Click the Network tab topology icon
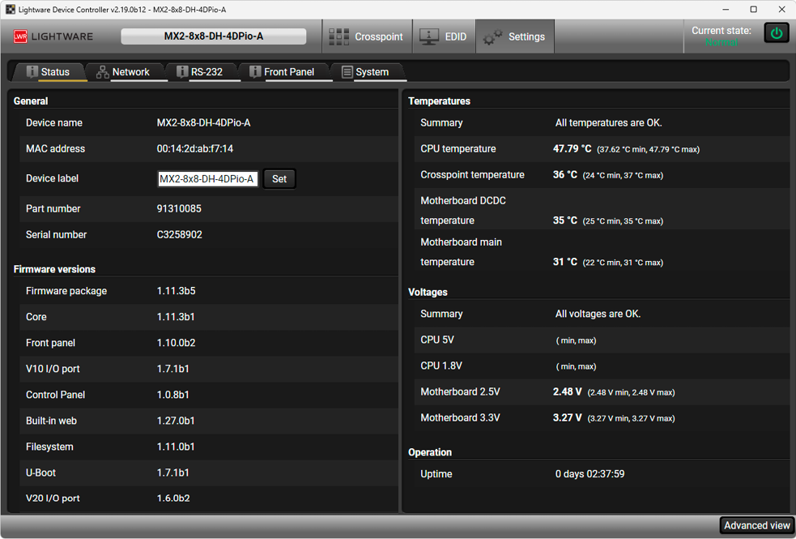 [x=103, y=72]
